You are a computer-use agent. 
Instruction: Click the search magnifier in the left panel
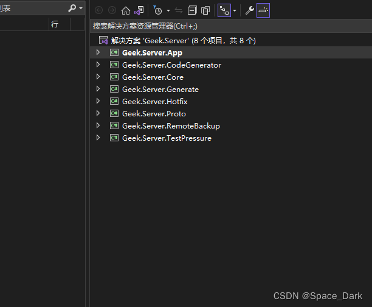tap(72, 9)
